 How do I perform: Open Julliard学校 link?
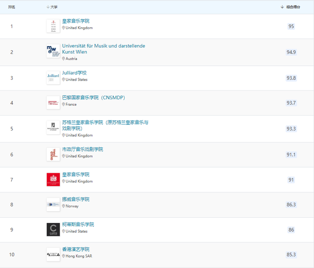point(75,73)
